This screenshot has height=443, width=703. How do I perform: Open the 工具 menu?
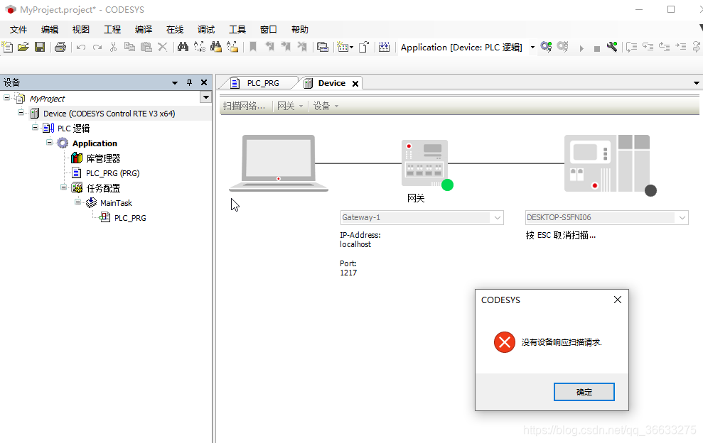click(237, 30)
